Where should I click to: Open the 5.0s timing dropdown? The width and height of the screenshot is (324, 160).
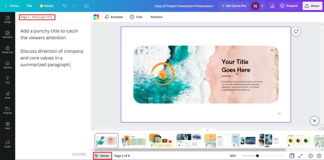coord(136,17)
